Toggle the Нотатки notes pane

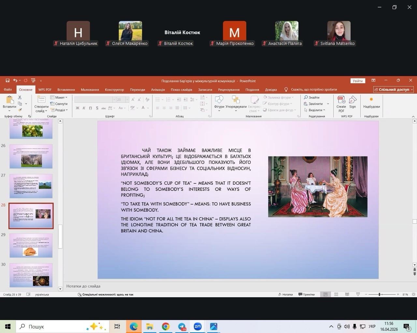pyautogui.click(x=285, y=294)
